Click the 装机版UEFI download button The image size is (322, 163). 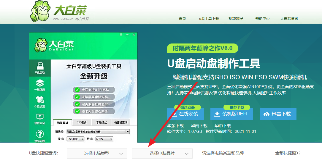(x=232, y=114)
